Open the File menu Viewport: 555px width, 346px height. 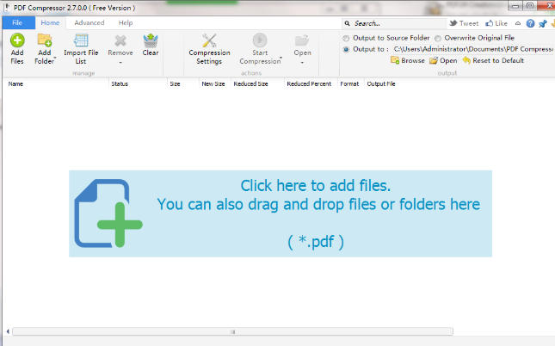[x=17, y=22]
